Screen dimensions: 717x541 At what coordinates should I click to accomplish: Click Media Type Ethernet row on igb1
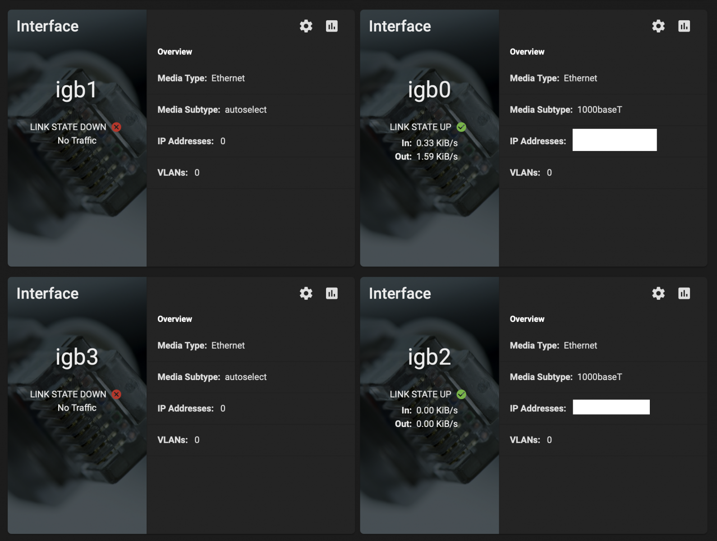point(251,78)
